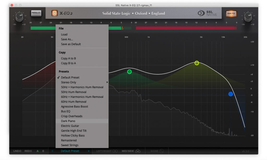
Task: Click the UNDO button
Action: 17,151
